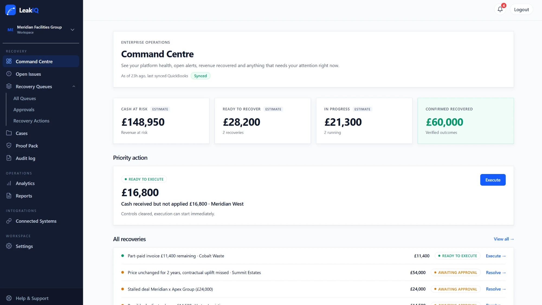Go to Approvals submenu item
Viewport: 542px width, 305px height.
(x=24, y=110)
